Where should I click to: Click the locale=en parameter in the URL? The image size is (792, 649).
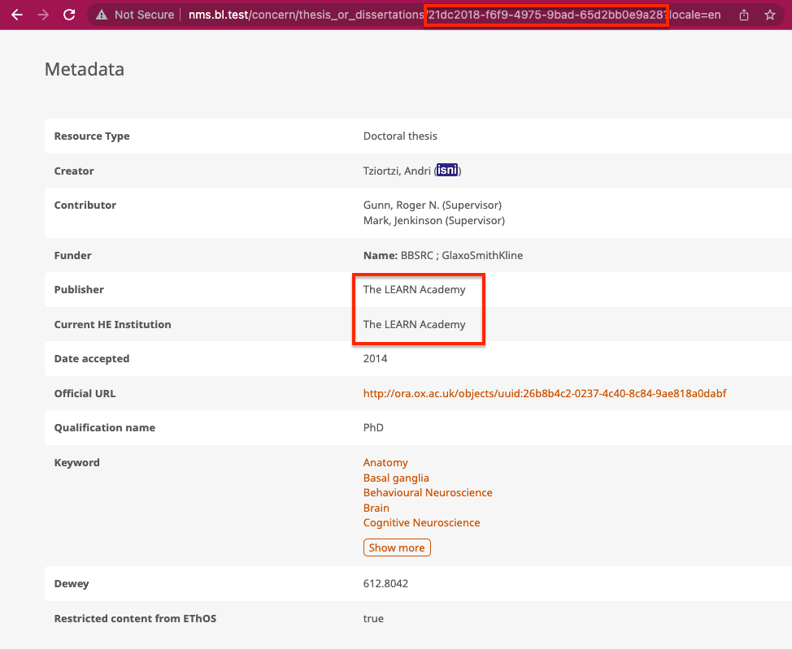[696, 15]
